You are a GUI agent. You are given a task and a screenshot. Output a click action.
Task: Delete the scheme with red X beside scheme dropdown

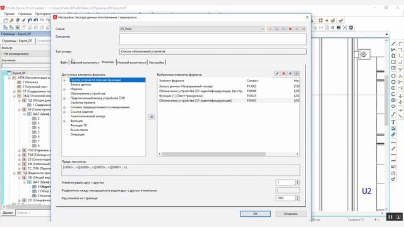click(x=290, y=29)
